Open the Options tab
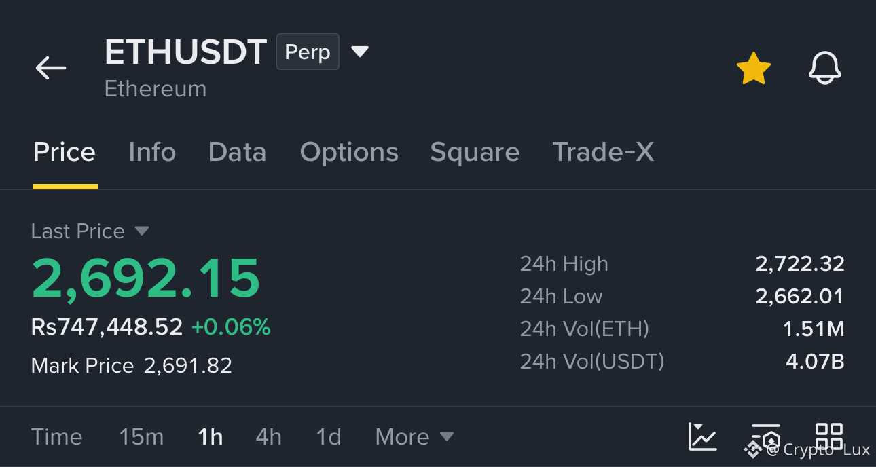Image resolution: width=876 pixels, height=467 pixels. [x=349, y=152]
